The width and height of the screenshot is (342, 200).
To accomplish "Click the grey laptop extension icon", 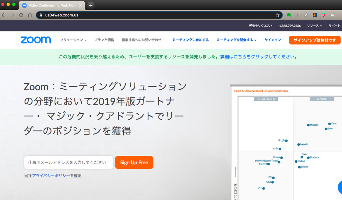I will pyautogui.click(x=333, y=15).
